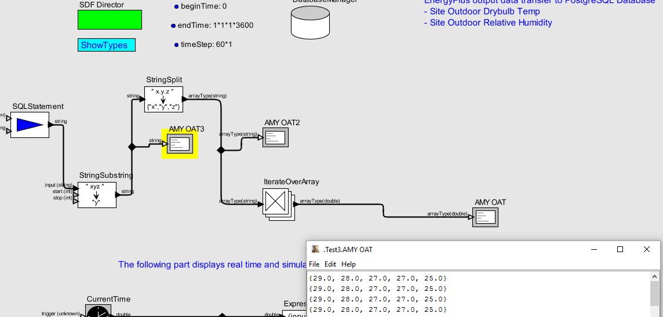Open Edit menu in AMY OAT window
The height and width of the screenshot is (317, 663).
point(330,264)
